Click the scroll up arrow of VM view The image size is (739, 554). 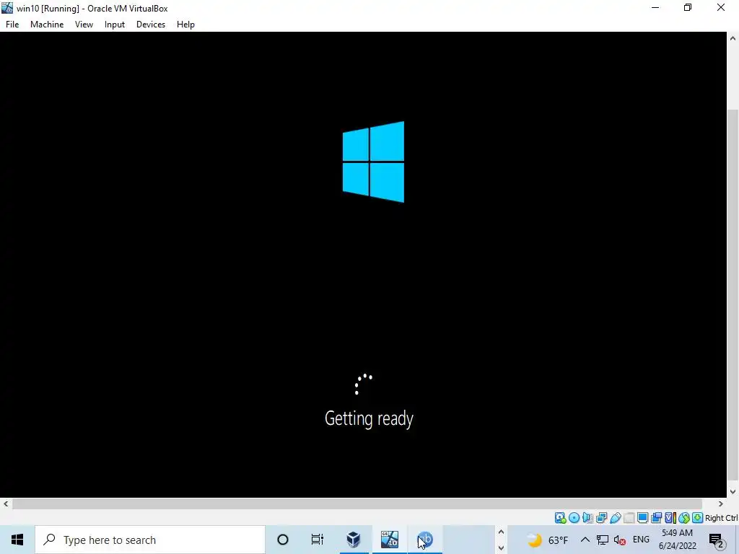pos(733,38)
